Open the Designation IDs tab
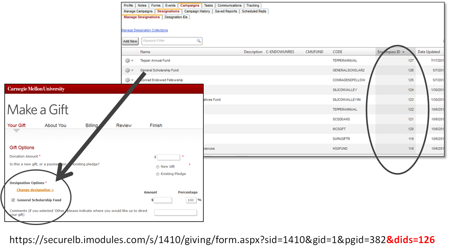 [x=176, y=17]
